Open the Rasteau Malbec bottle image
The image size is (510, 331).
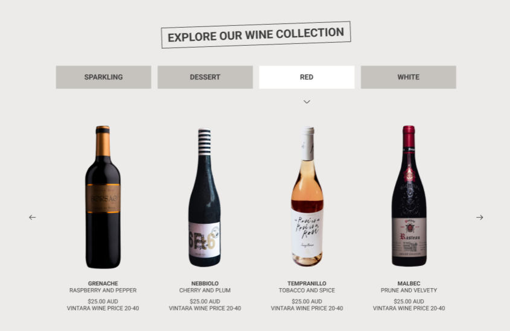(x=409, y=196)
